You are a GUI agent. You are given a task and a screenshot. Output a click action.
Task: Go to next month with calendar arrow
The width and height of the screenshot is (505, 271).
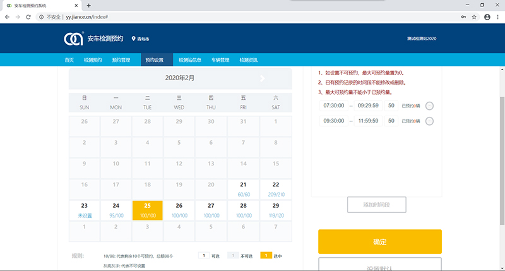(263, 78)
